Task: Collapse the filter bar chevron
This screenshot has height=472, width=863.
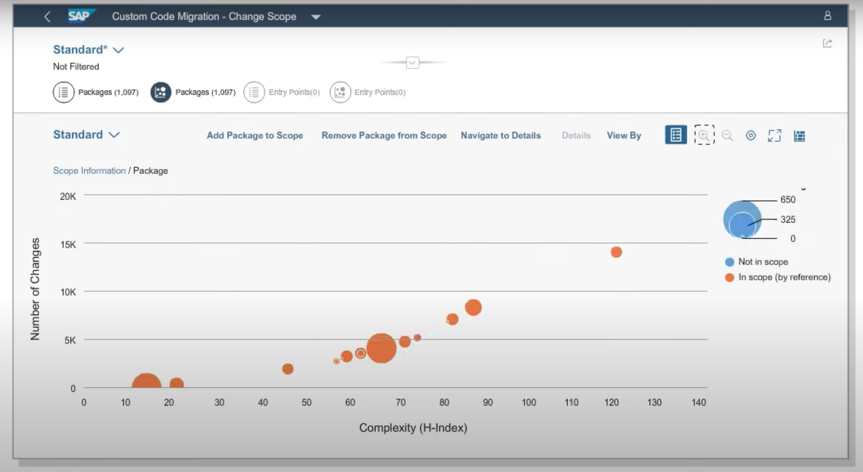Action: pos(412,62)
